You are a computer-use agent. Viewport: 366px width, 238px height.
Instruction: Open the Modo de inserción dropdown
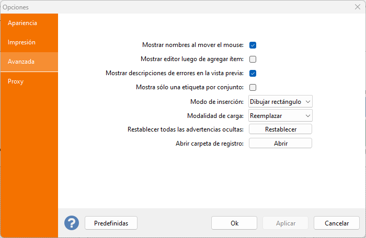[280, 102]
